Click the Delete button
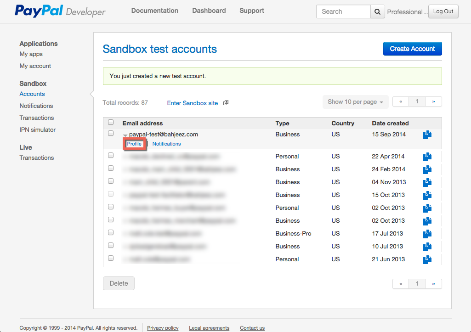 click(119, 283)
